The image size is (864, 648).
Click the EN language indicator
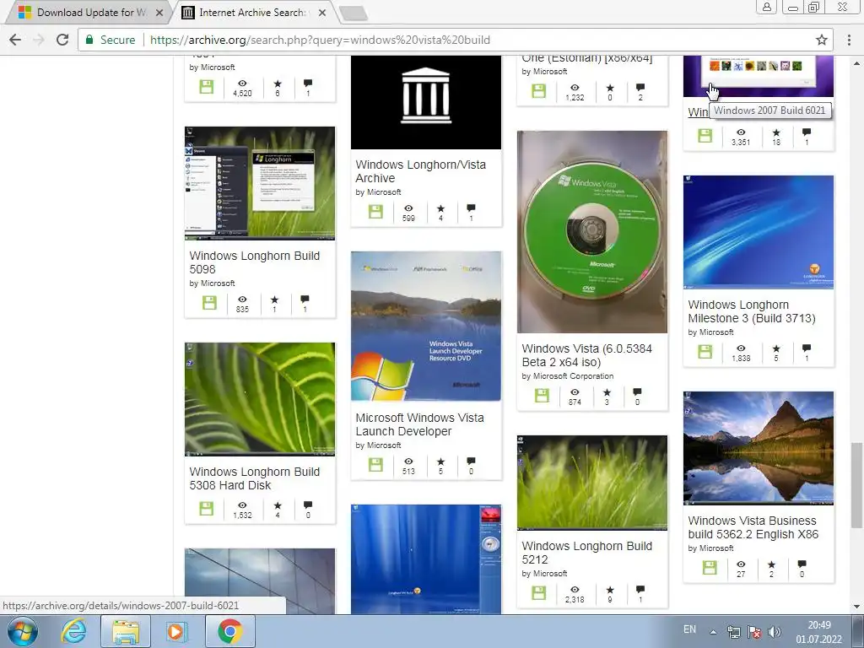pyautogui.click(x=690, y=629)
